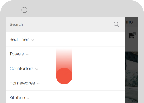
Task: Click the cart item count badge
Action: click(x=134, y=34)
